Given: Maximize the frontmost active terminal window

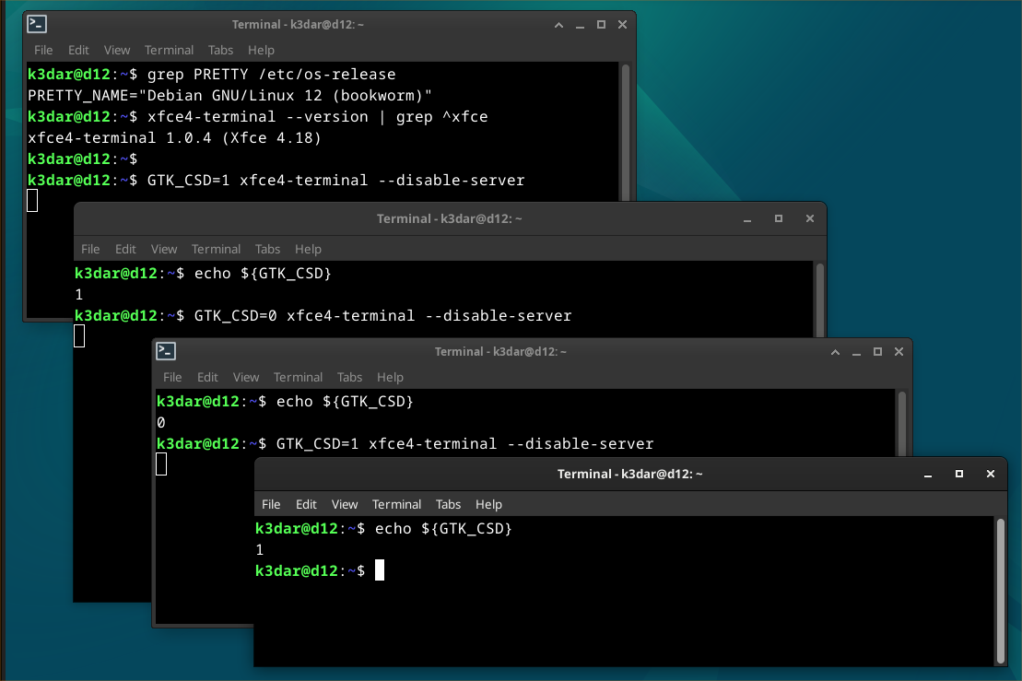Looking at the screenshot, I should click(x=958, y=475).
